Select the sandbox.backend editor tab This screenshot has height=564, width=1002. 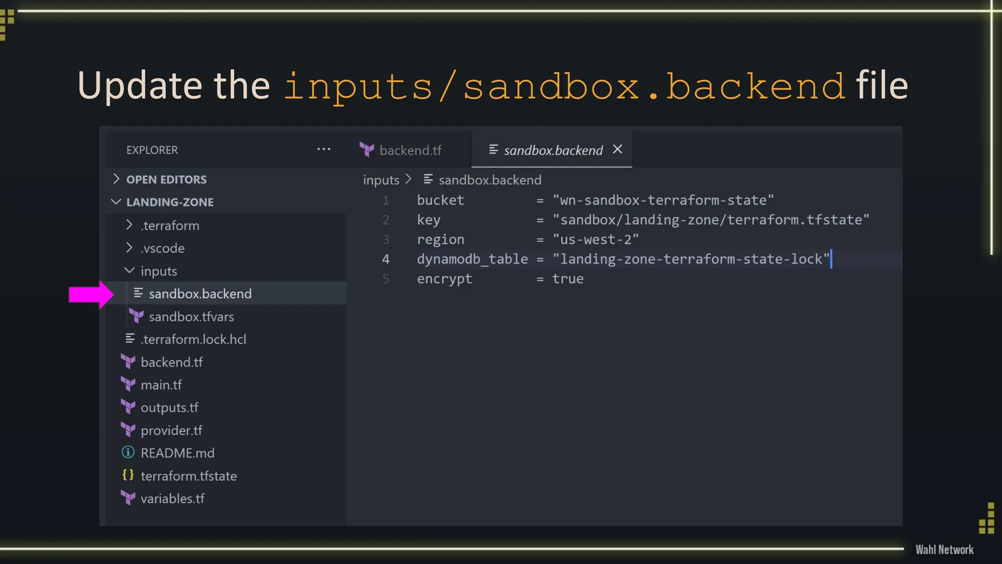point(552,150)
